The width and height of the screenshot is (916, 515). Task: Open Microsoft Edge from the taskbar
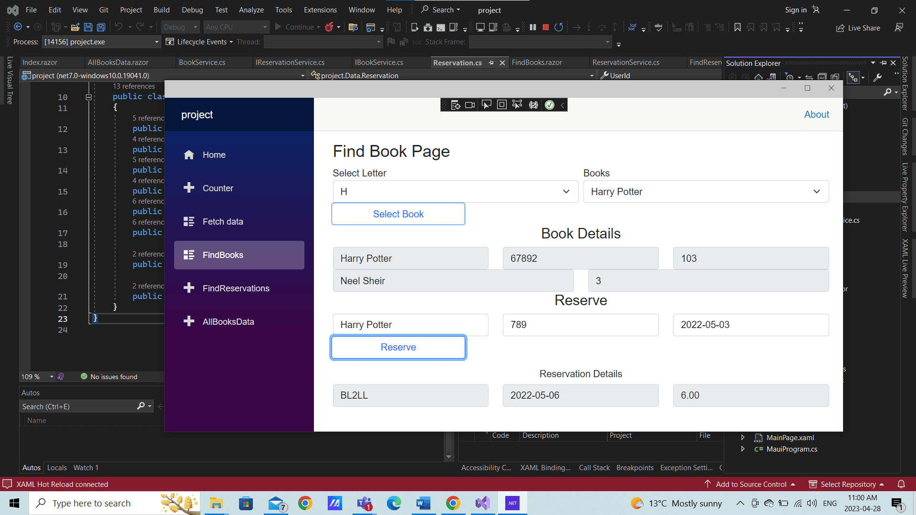click(x=394, y=503)
